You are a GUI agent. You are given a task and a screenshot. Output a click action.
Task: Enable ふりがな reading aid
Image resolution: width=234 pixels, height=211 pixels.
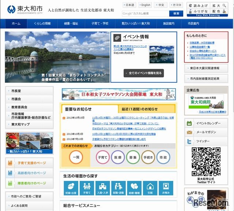click(x=199, y=11)
